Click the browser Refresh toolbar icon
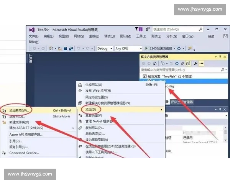Viewport: 230px width, 184px height. coord(179,48)
